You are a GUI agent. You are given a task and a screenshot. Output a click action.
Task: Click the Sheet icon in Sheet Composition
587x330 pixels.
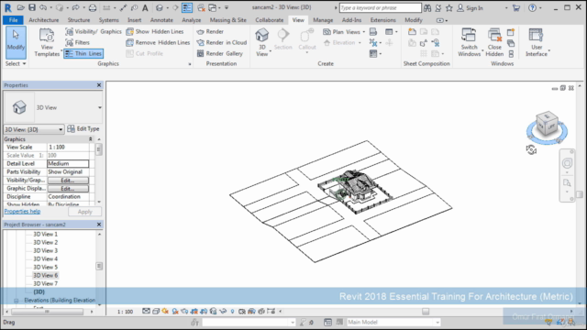[412, 32]
